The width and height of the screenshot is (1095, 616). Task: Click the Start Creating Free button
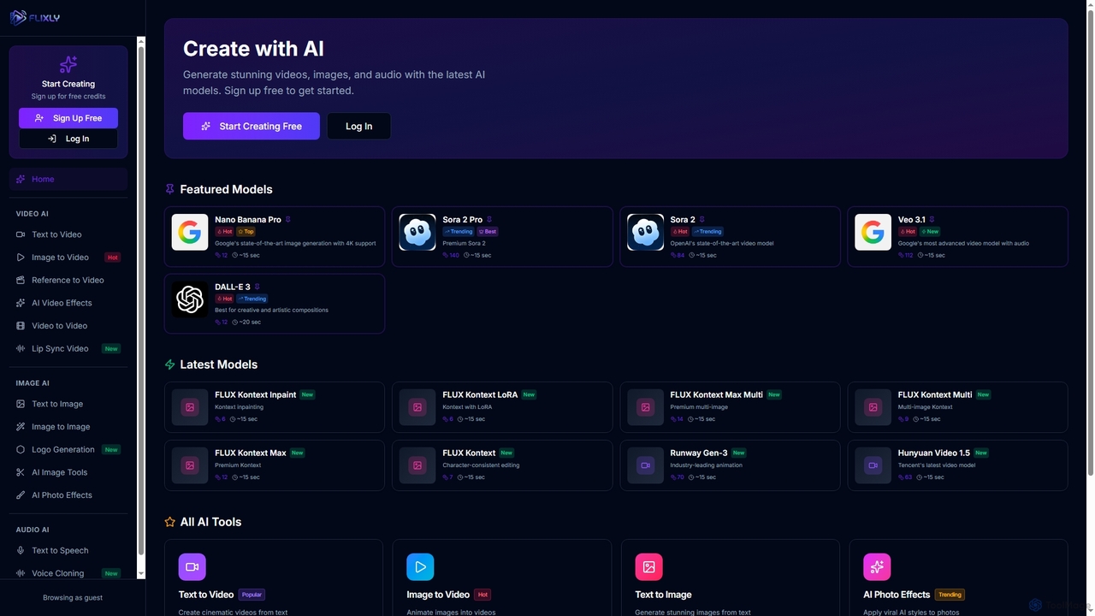click(x=252, y=126)
